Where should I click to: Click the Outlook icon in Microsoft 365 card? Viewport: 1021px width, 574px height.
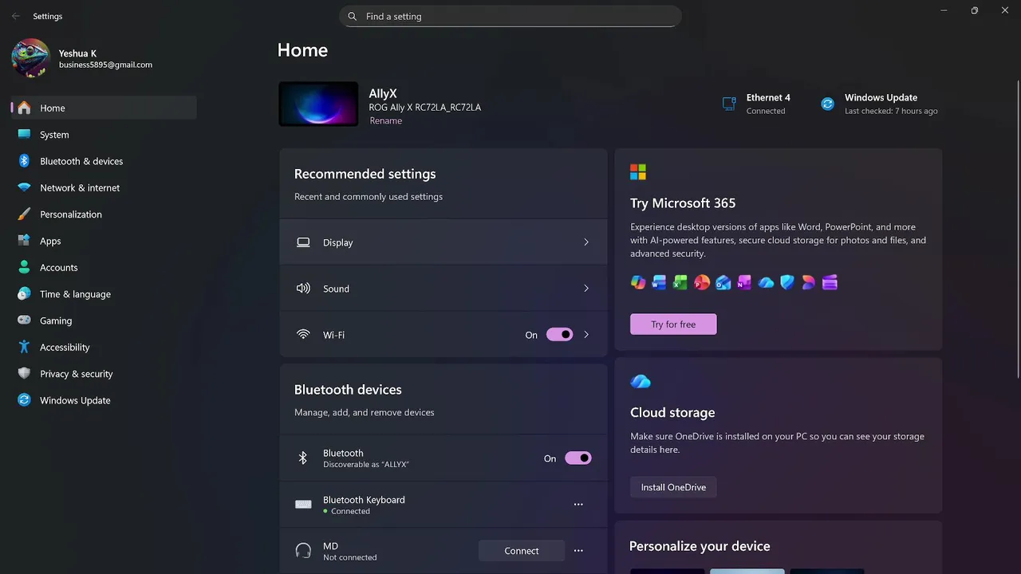click(x=723, y=282)
